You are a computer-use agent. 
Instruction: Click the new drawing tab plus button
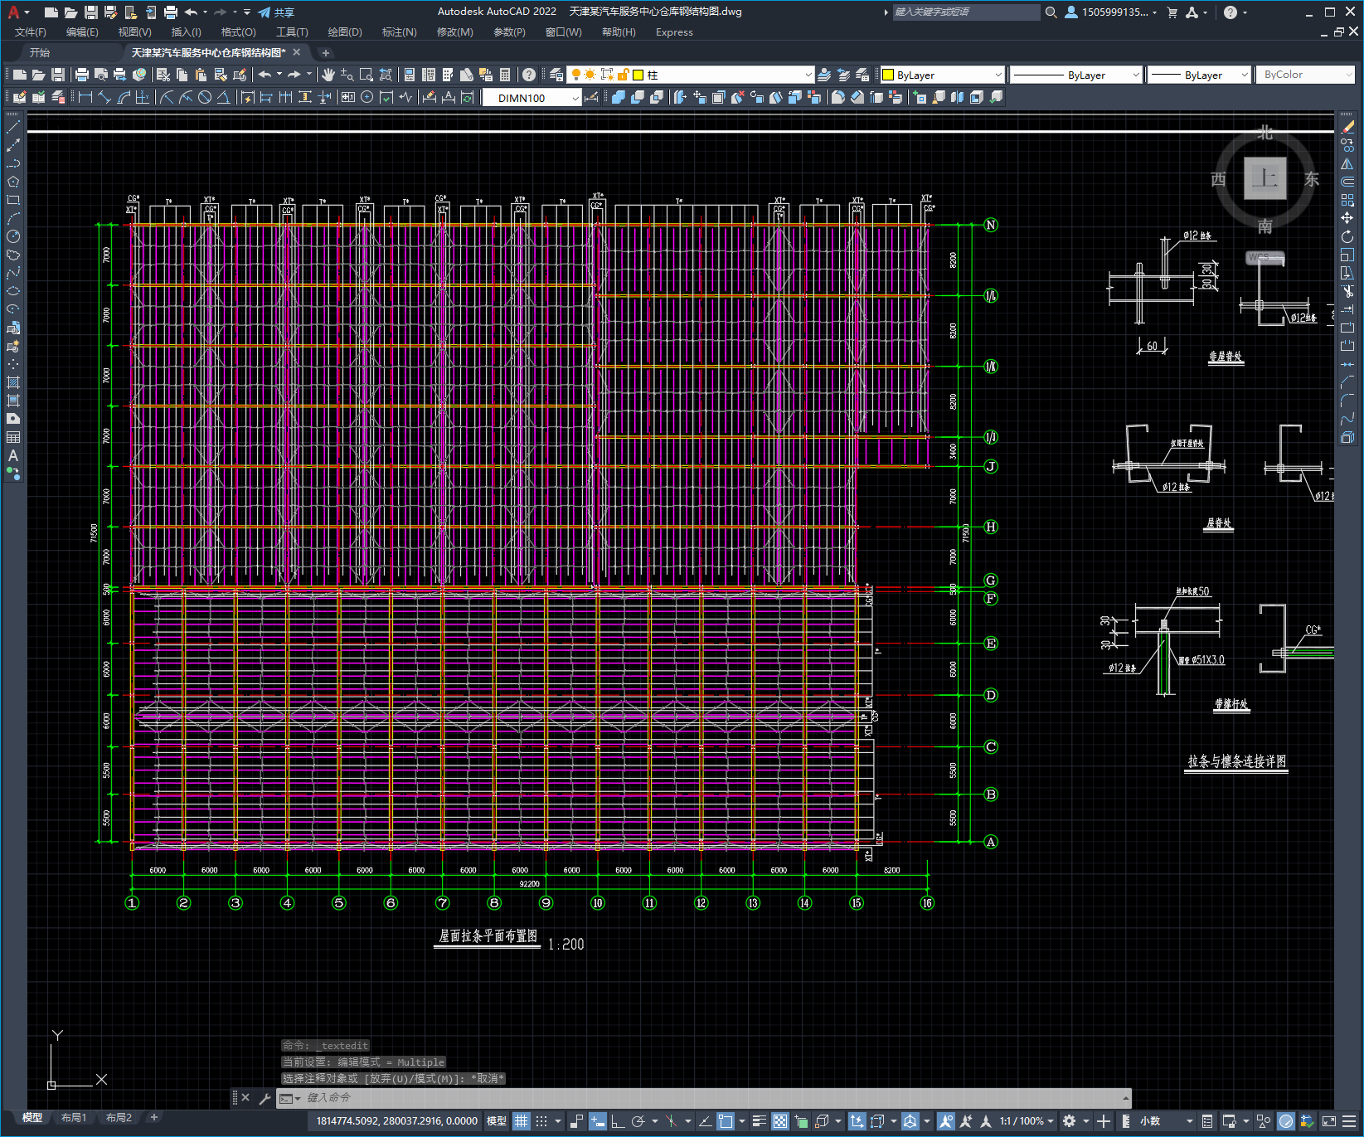[x=326, y=52]
